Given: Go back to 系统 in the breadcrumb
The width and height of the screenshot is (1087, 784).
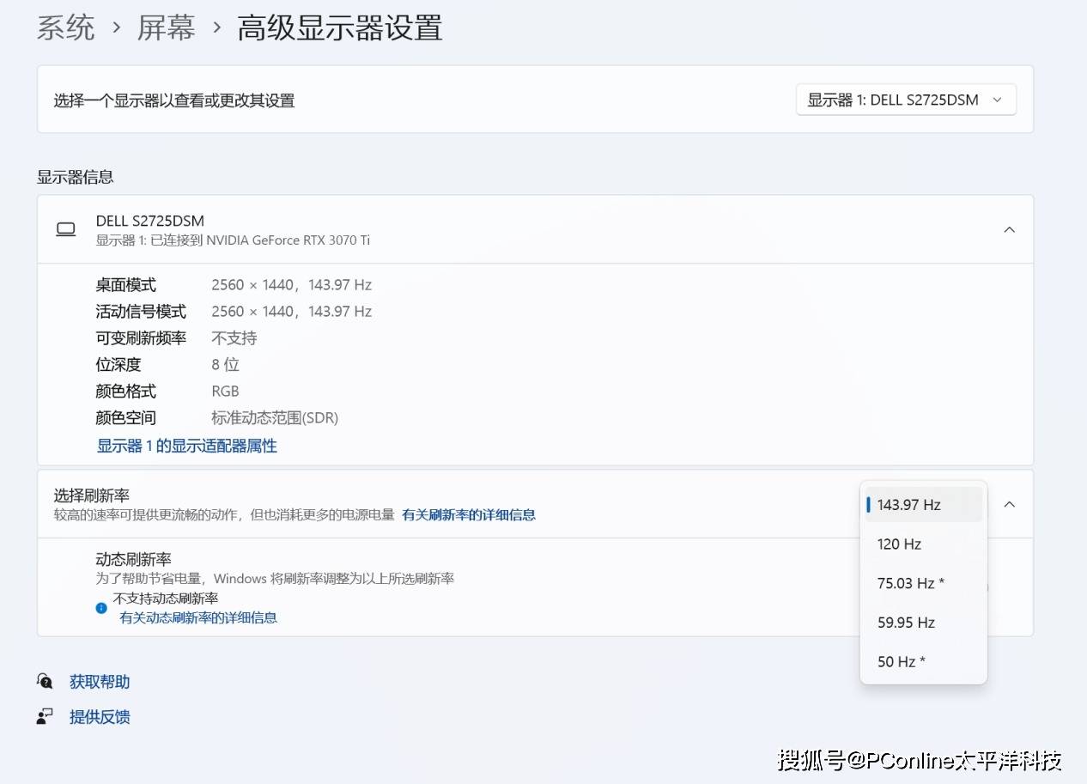Looking at the screenshot, I should 66,28.
